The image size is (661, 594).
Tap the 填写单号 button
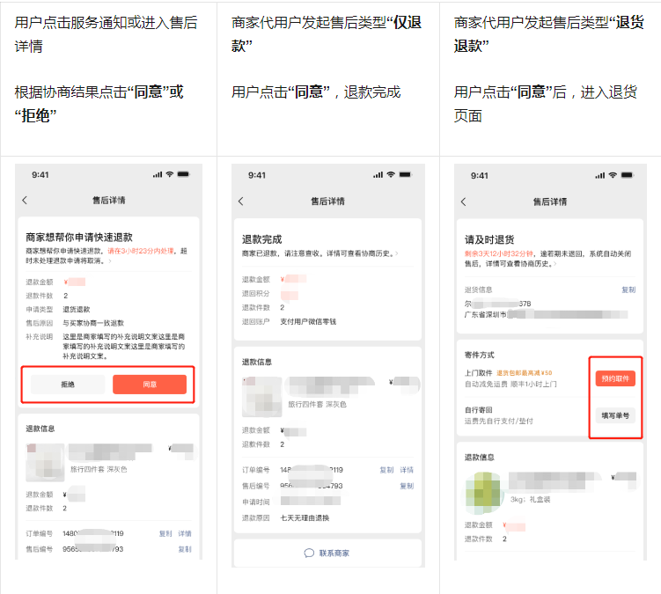614,415
